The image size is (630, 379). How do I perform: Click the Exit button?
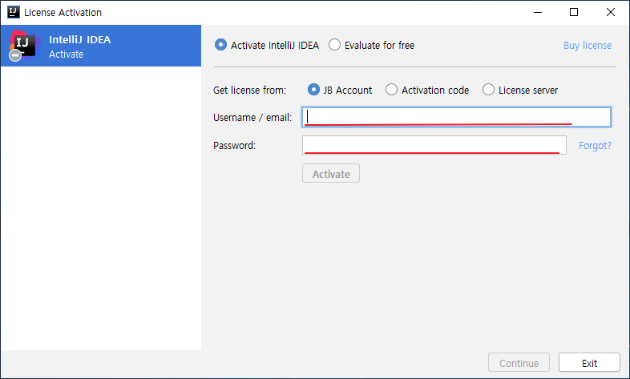(589, 362)
